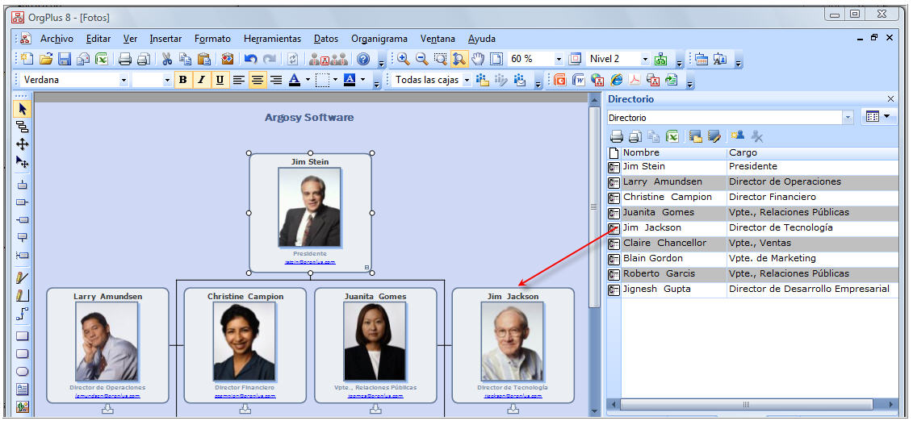Open the Insertar menu
Screen dimensions: 913x425
coord(165,39)
